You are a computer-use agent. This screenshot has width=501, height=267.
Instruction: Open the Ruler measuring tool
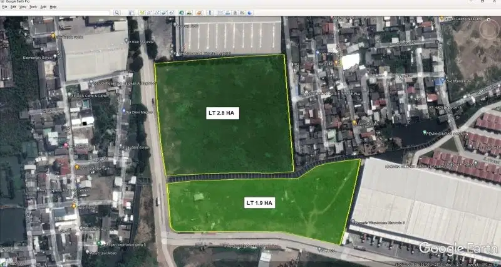click(x=210, y=13)
